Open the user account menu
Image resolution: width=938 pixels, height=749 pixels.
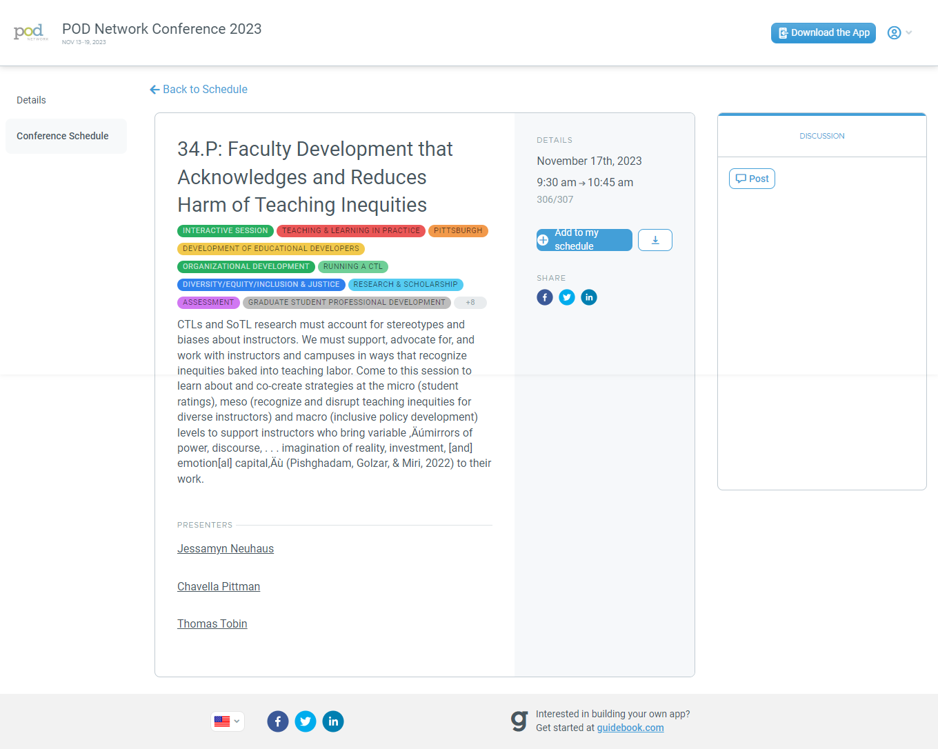coord(899,32)
